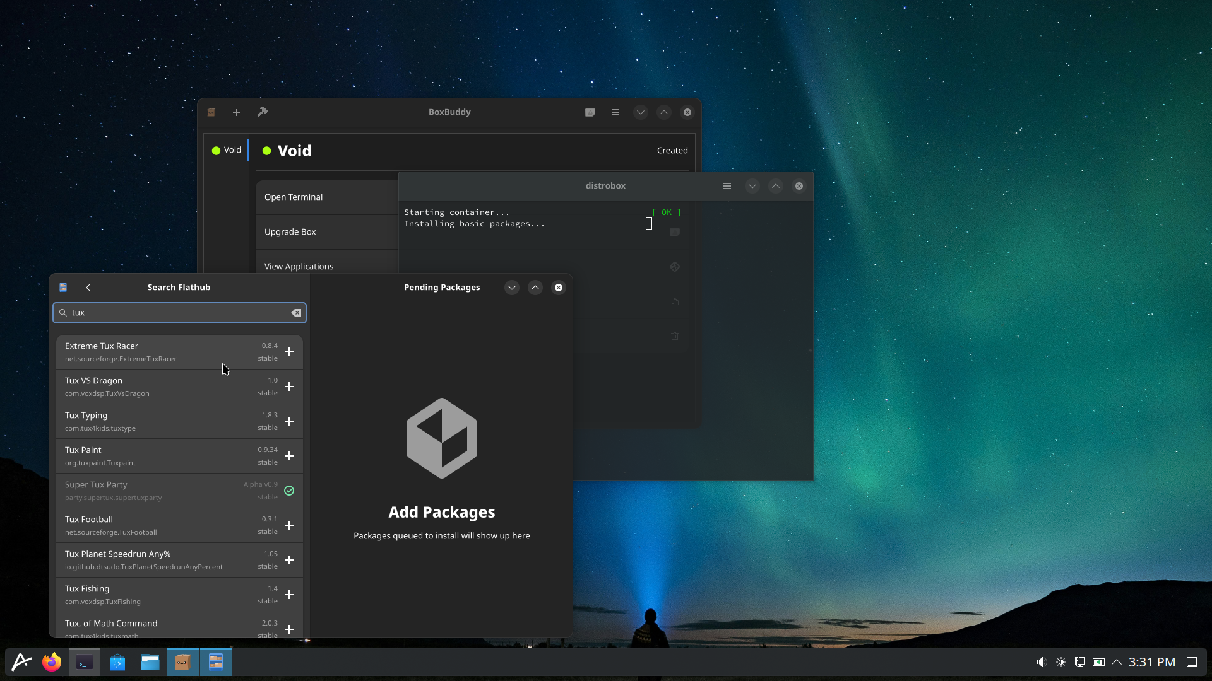The height and width of the screenshot is (681, 1212).
Task: Select Super Tux Party row text
Action: point(96,485)
